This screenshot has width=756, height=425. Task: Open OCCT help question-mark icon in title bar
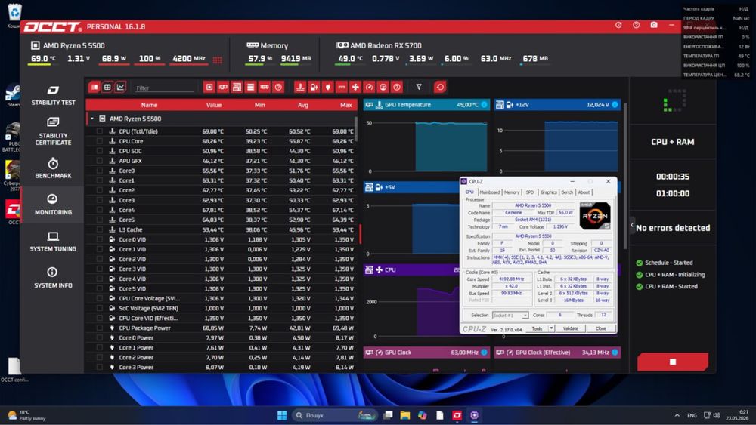click(x=636, y=25)
